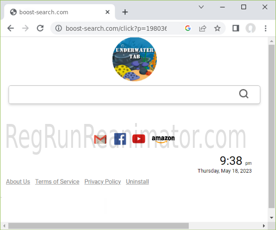
Task: Click the magnifying glass search icon
Action: (243, 94)
